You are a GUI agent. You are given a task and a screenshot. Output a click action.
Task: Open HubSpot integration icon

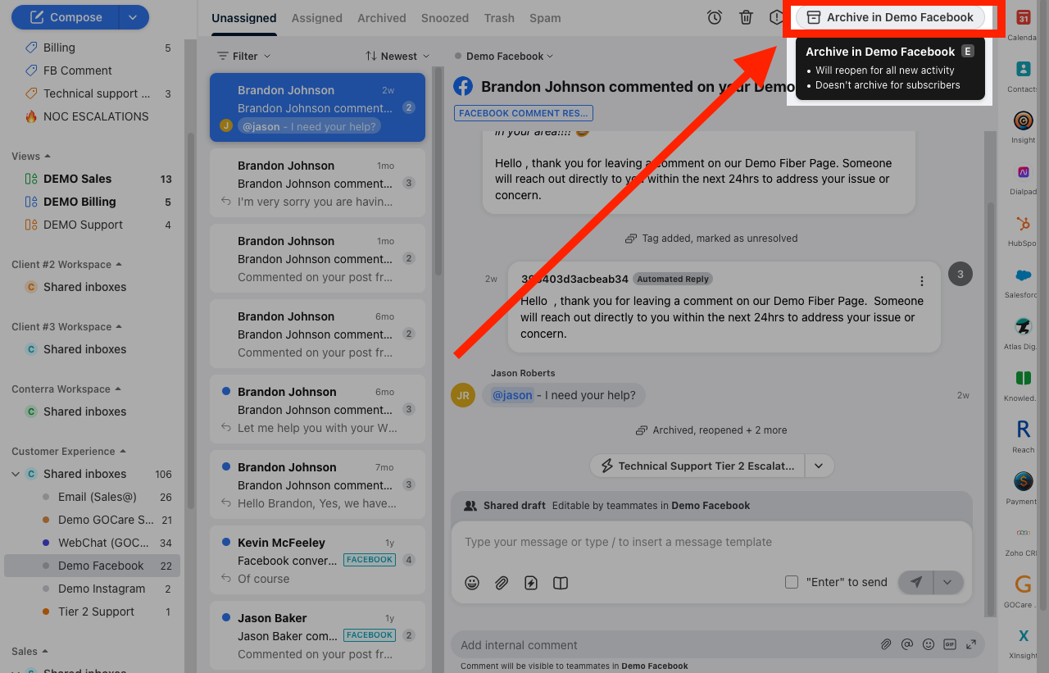pos(1023,224)
